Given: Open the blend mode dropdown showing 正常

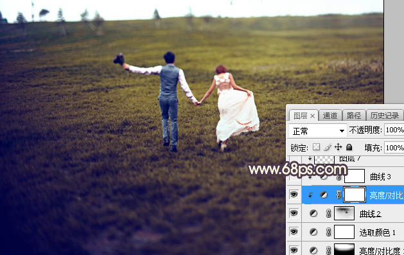Looking at the screenshot, I should (x=317, y=131).
